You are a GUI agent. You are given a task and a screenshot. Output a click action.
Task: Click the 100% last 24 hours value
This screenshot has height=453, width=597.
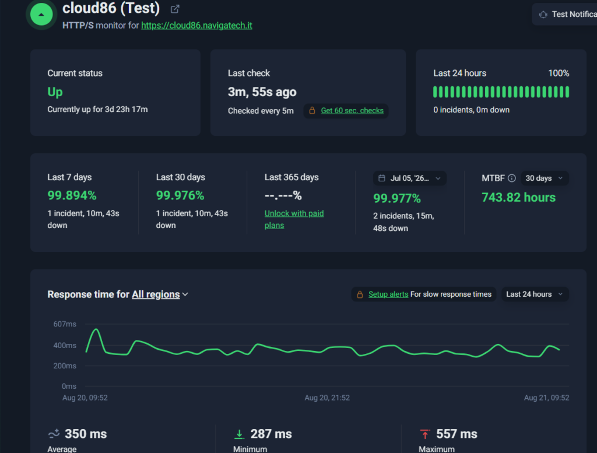(559, 73)
